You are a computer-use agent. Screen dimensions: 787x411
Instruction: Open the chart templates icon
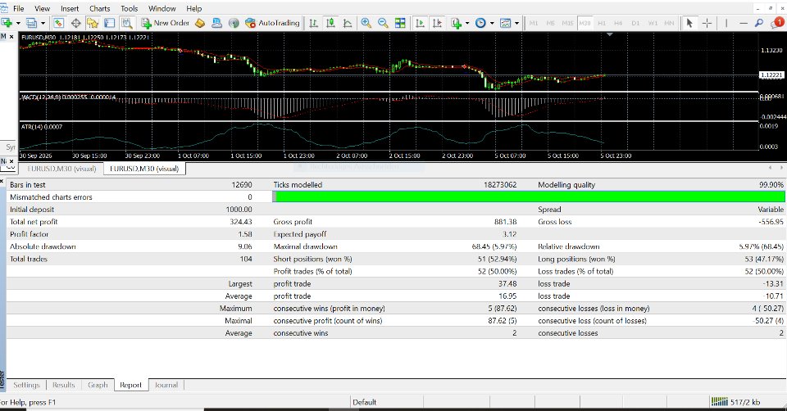click(x=506, y=23)
